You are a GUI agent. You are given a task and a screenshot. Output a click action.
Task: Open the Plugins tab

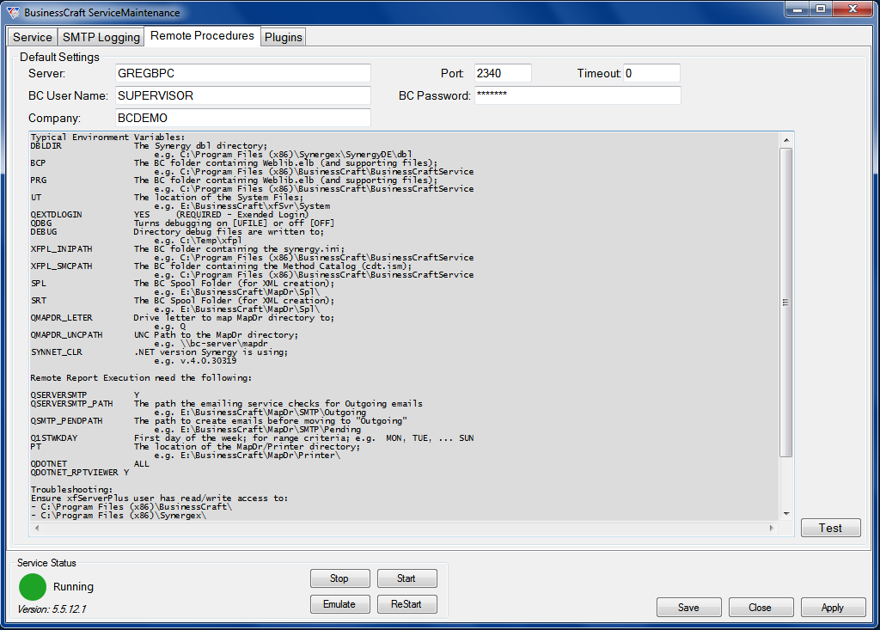[284, 37]
